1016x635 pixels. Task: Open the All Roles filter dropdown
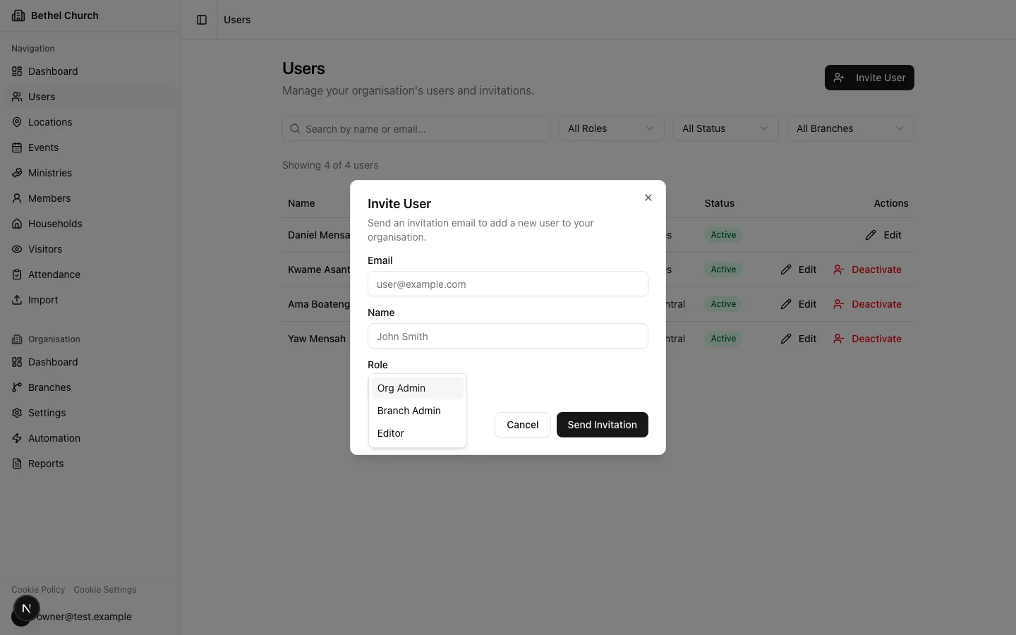(x=612, y=128)
